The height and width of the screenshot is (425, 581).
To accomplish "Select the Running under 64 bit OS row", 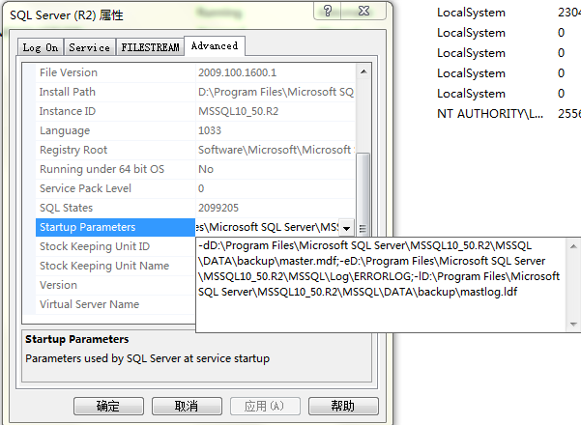I will [195, 169].
